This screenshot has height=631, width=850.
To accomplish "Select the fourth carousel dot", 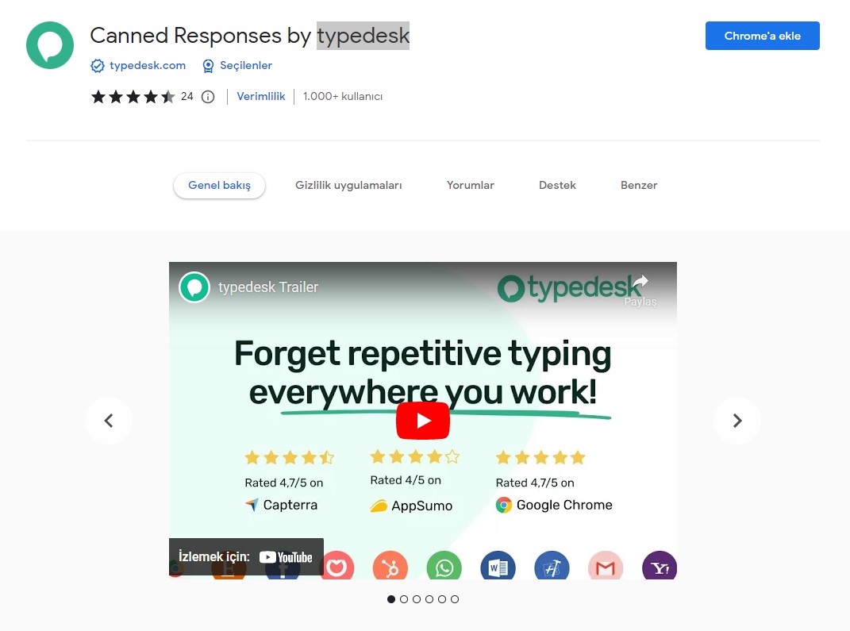I will point(429,599).
